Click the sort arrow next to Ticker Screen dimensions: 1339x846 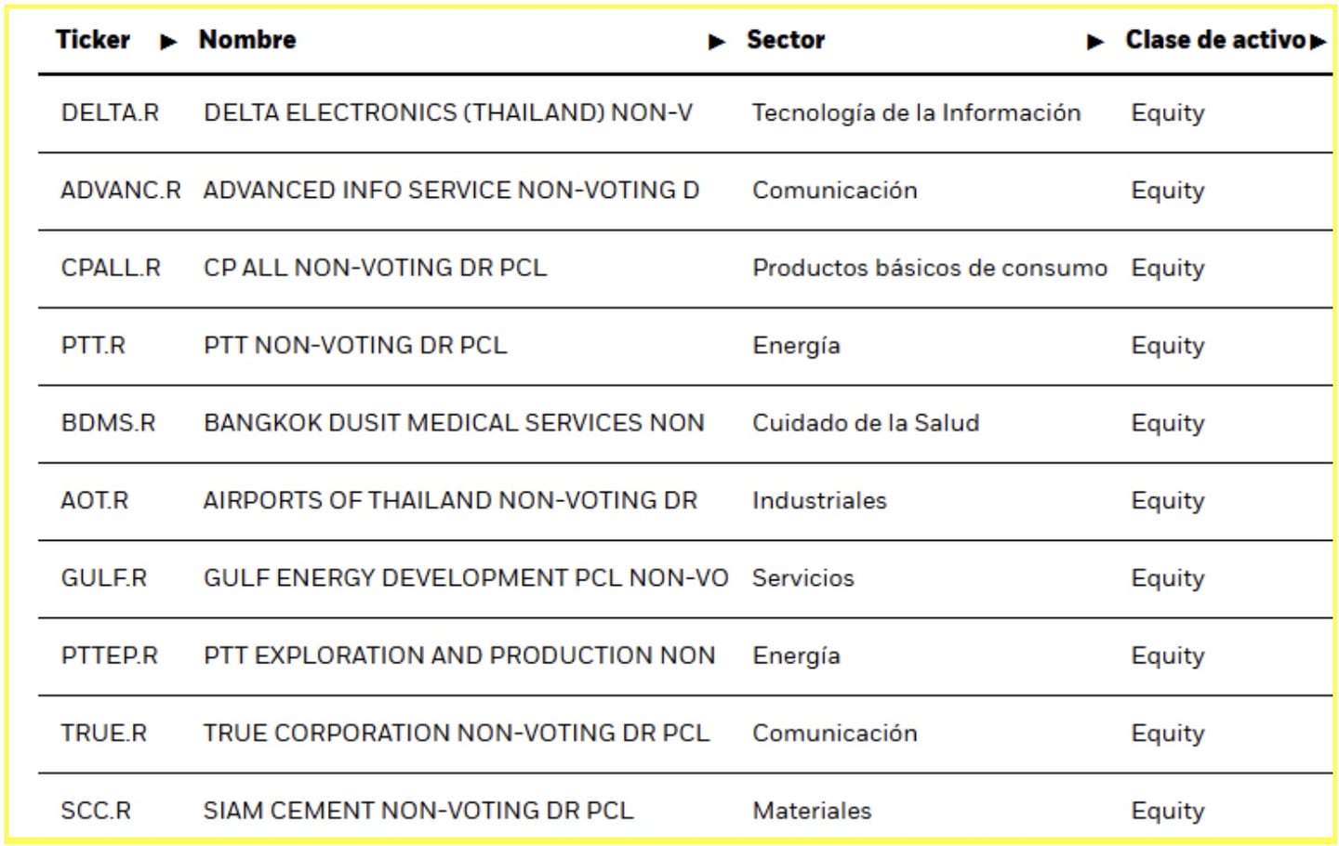coord(168,42)
